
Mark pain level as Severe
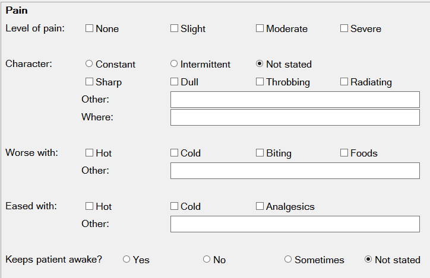(x=344, y=28)
